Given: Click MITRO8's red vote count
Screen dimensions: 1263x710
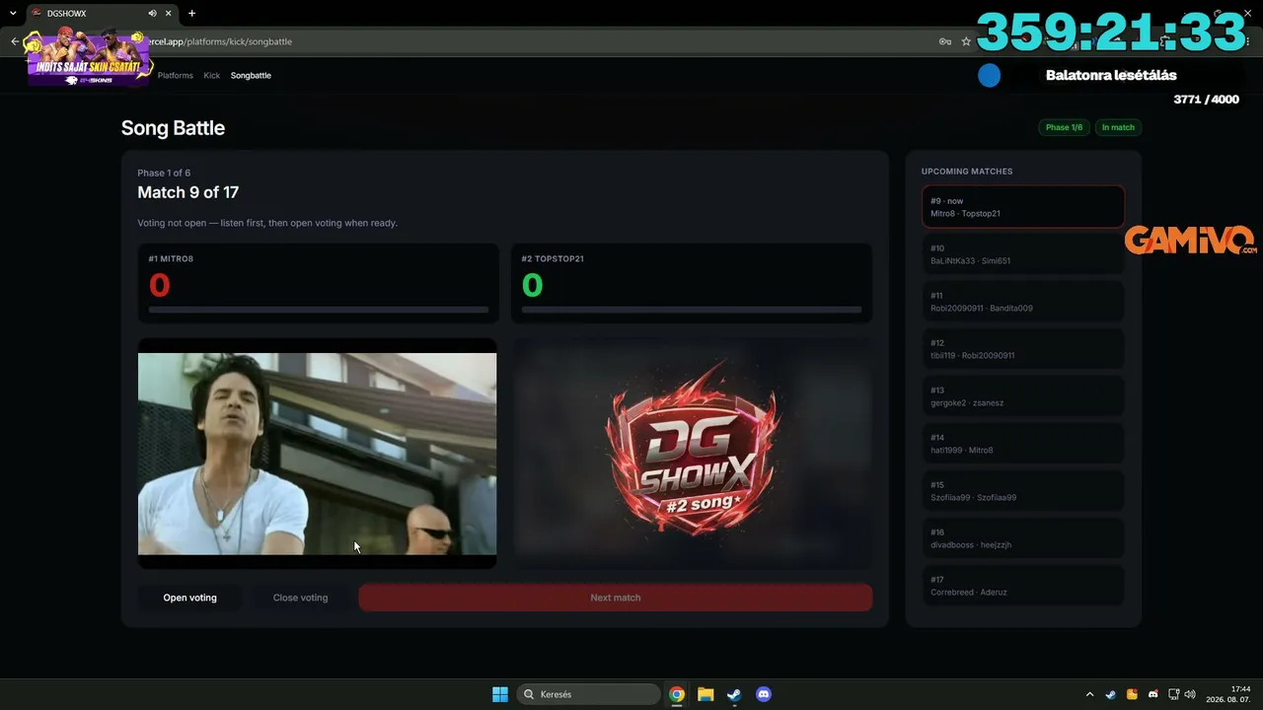Looking at the screenshot, I should 159,285.
